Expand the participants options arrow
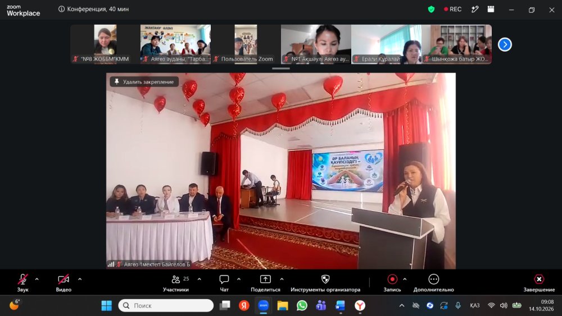 click(x=200, y=279)
